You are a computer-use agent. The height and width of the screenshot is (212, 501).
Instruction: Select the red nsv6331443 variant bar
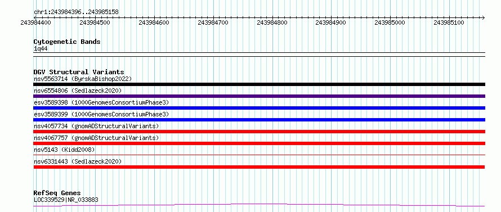click(259, 167)
